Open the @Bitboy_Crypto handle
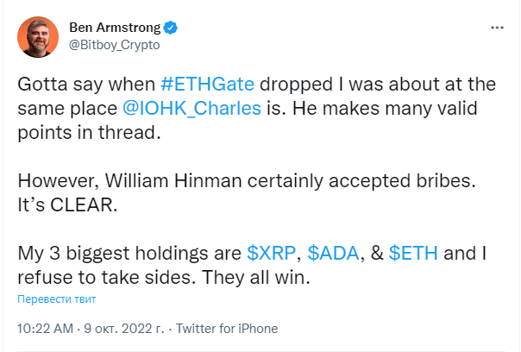 pyautogui.click(x=115, y=45)
